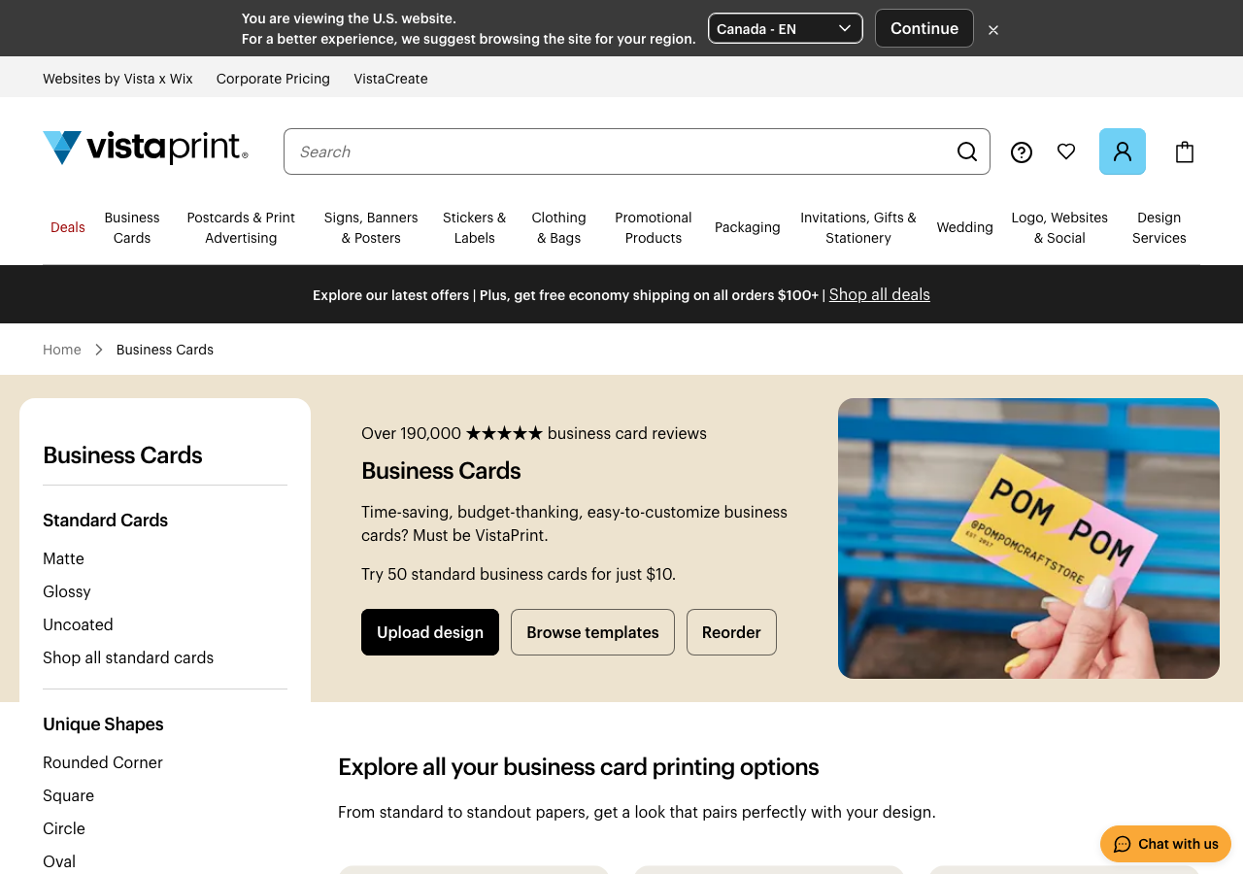Open the Deals menu
Image resolution: width=1243 pixels, height=874 pixels.
click(68, 227)
